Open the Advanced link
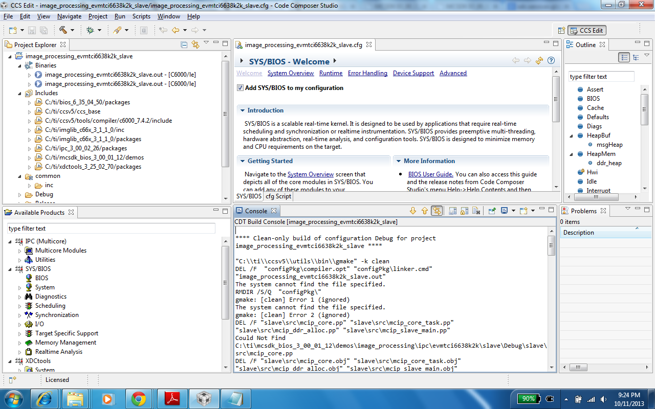The width and height of the screenshot is (655, 409). point(453,73)
